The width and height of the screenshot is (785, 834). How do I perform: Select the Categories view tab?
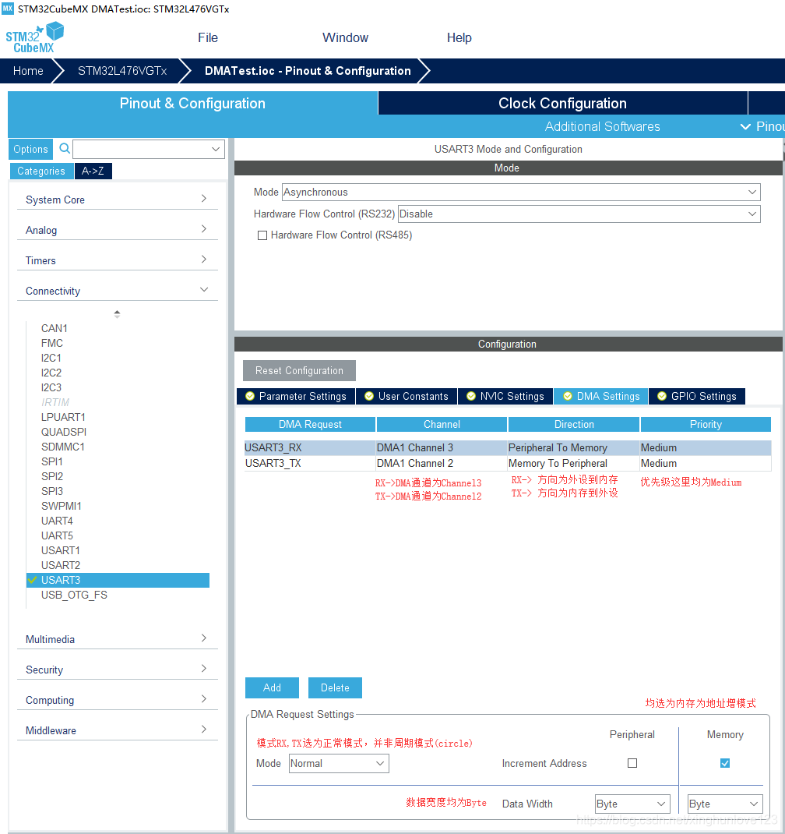41,171
